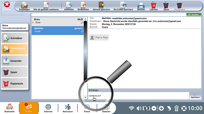Print the email with Drucken

coord(141,6)
